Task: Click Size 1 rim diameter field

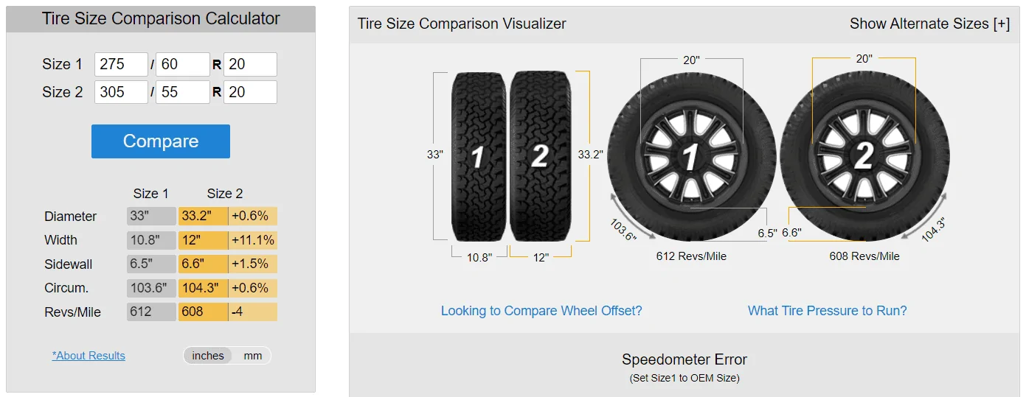Action: pos(250,64)
